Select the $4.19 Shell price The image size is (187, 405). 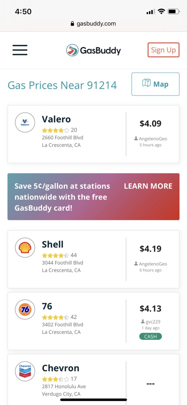[x=151, y=249]
